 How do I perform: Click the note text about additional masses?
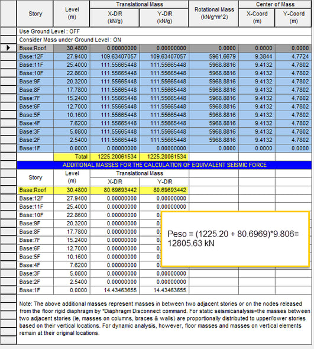pyautogui.click(x=164, y=318)
